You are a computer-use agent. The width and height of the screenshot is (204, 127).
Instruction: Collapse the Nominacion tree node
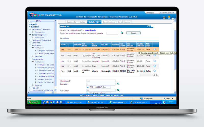tap(30, 45)
